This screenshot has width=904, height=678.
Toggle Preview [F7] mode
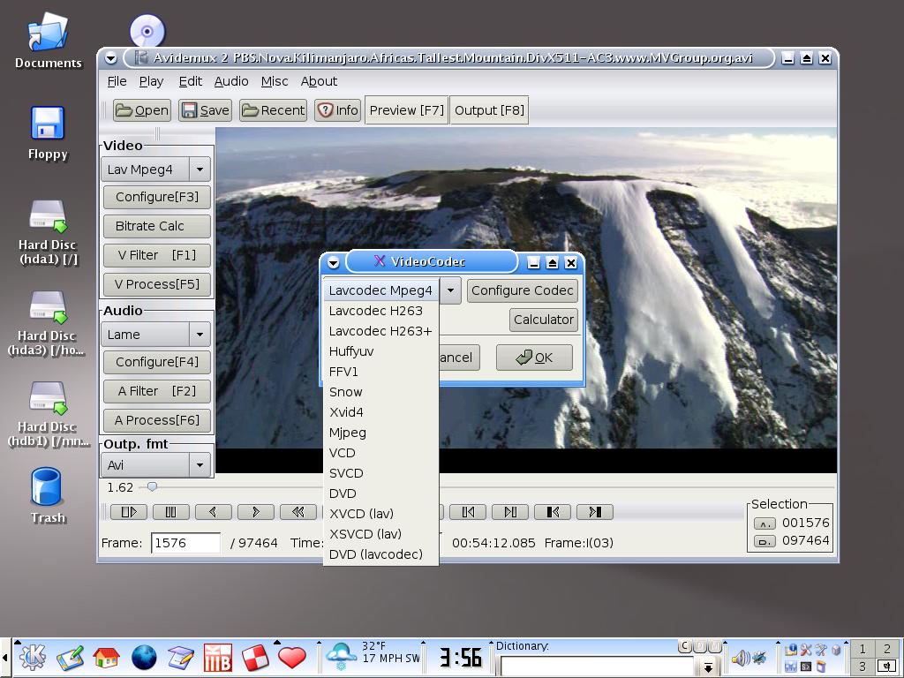(x=406, y=110)
